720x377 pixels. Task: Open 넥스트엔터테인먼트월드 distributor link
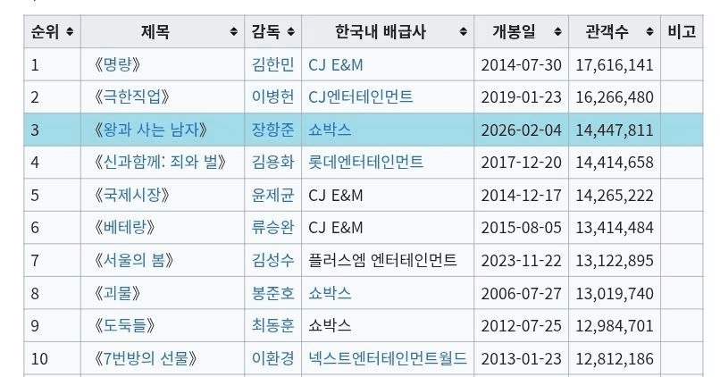coord(388,359)
